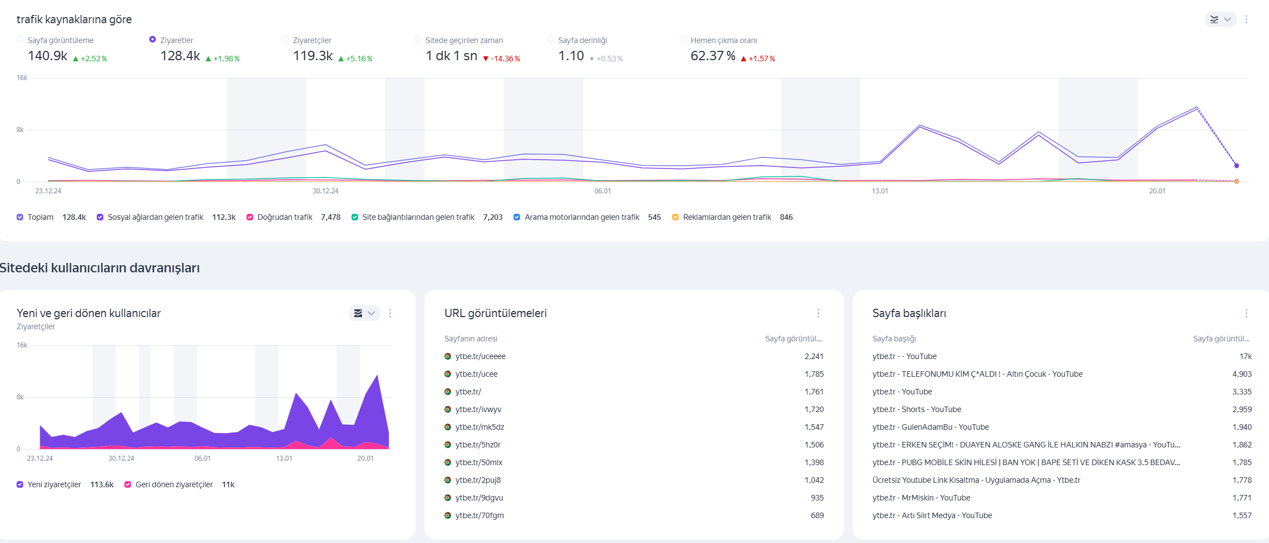Expand chart type dropdown in Yeni ve geri dönen kullanıcılar
Viewport: 1269px width, 543px height.
pos(365,313)
